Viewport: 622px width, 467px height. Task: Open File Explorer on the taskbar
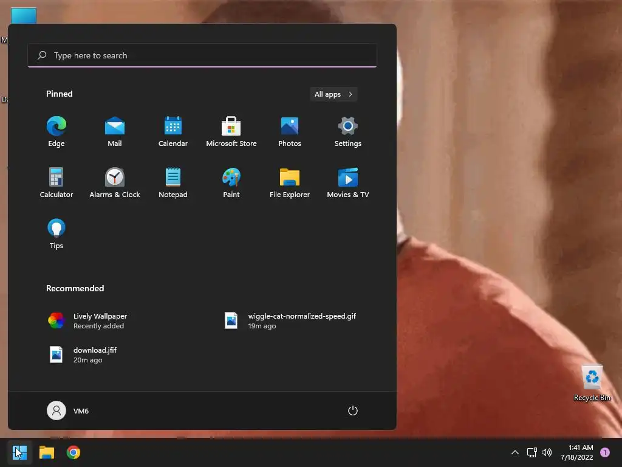[x=46, y=452]
